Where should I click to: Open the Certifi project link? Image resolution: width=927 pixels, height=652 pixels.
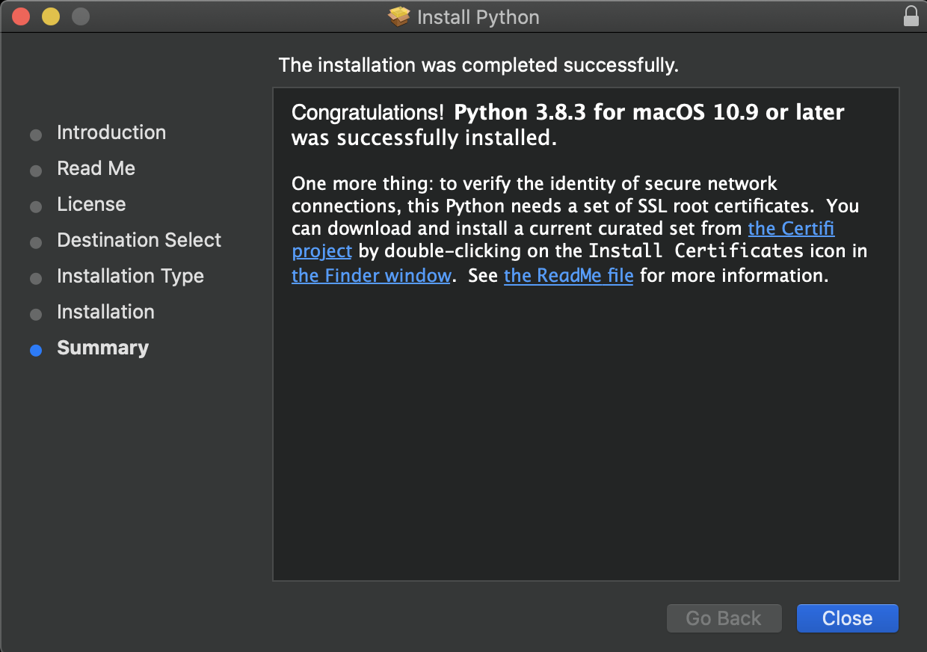click(x=790, y=228)
